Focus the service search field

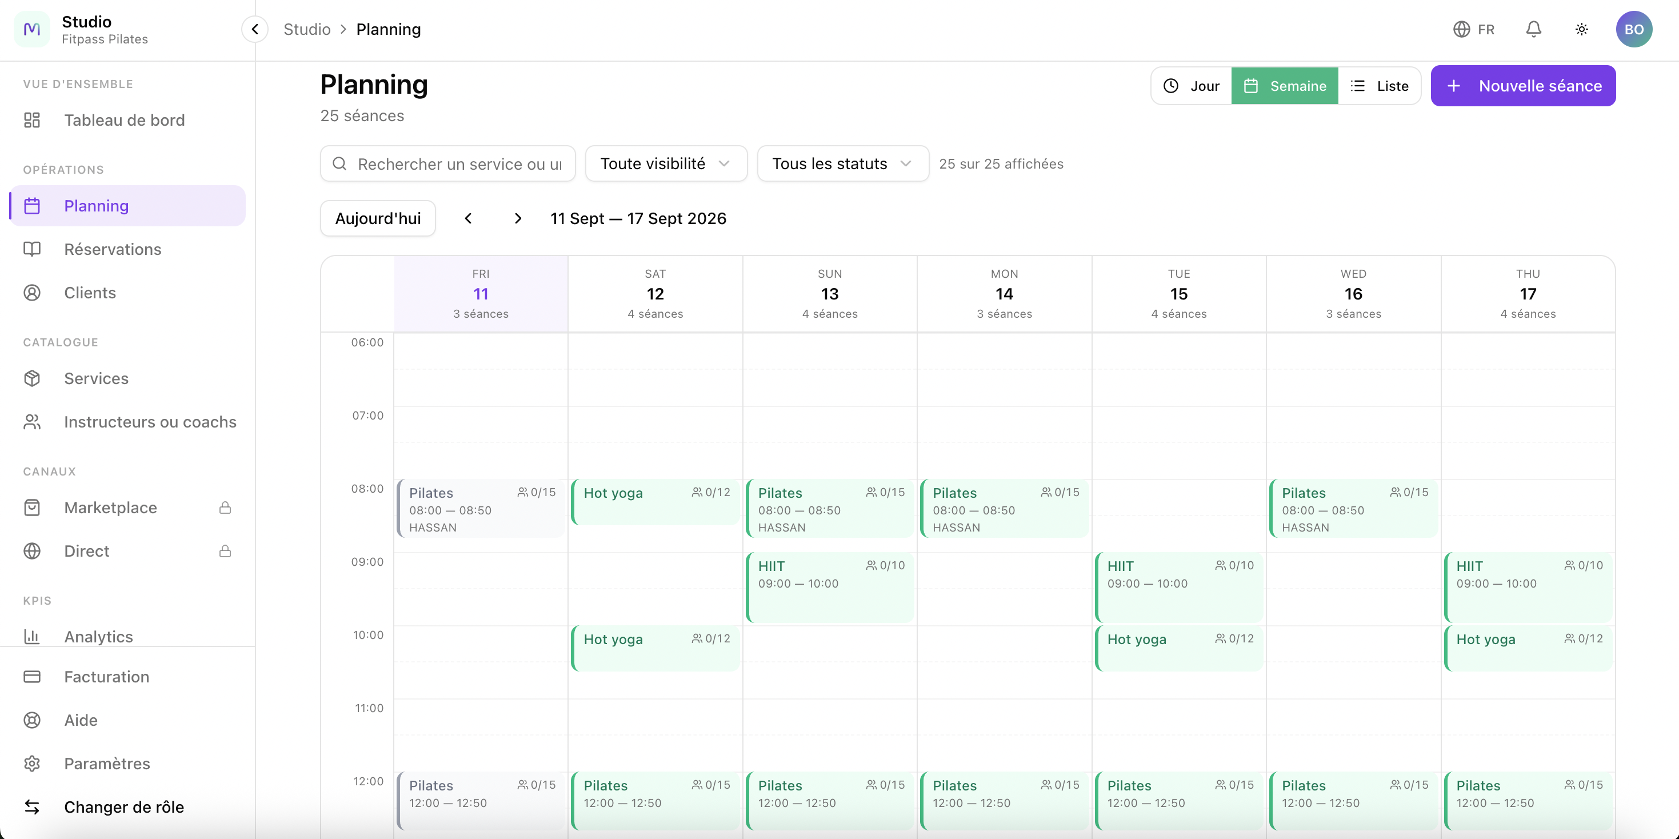click(x=448, y=163)
